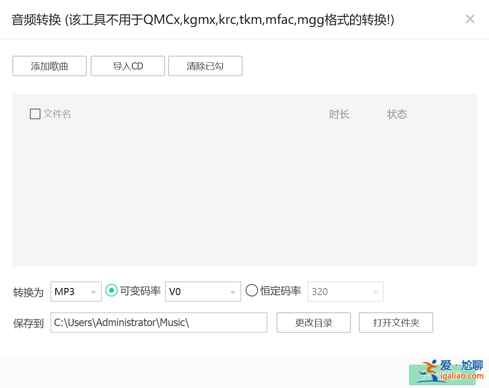This screenshot has height=388, width=489.
Task: Click the 状态 column header
Action: click(397, 114)
